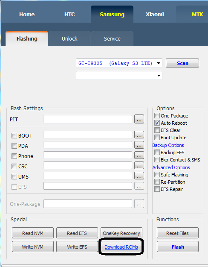Click the Flash button
The image size is (208, 267).
click(178, 246)
